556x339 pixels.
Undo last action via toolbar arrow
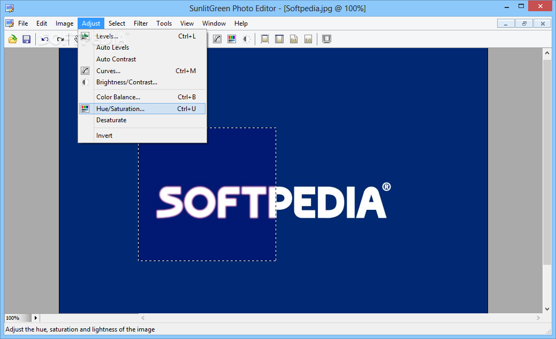(44, 39)
